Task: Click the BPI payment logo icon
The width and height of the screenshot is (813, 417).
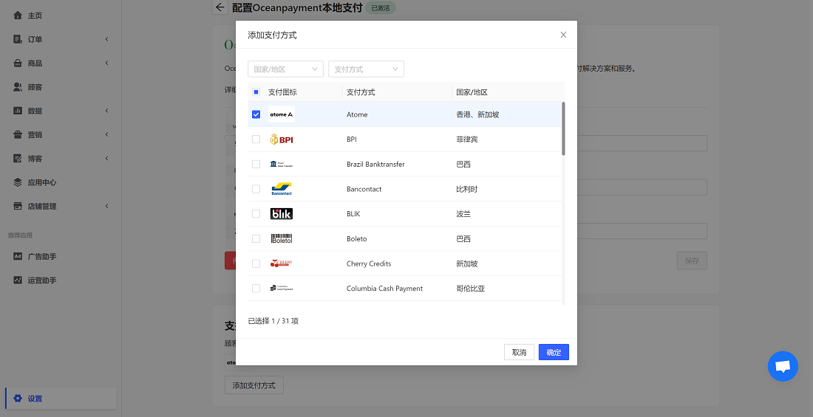Action: point(282,139)
